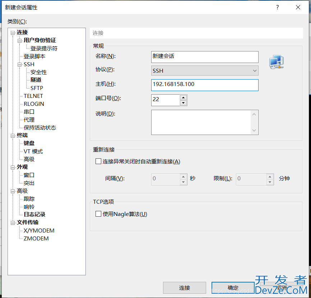Select 文件传输 category
Image resolution: width=311 pixels, height=298 pixels.
28,222
